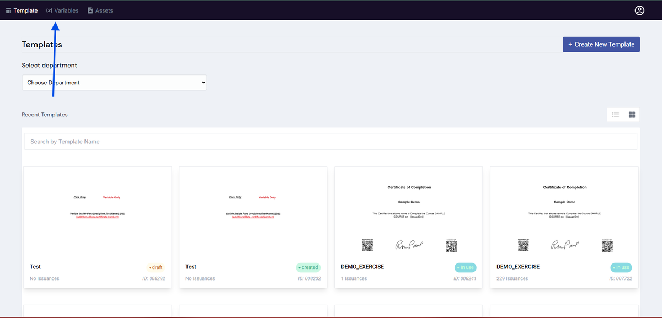Click 'No Issuances' on the created Test card
This screenshot has width=662, height=318.
point(200,278)
